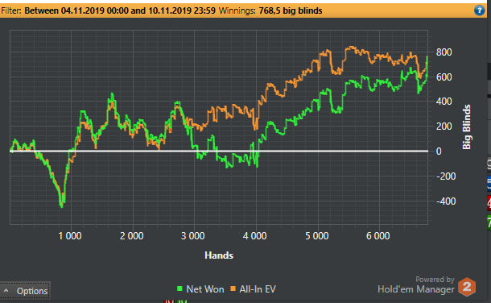Click the Net Won green legend swatch

coord(179,289)
